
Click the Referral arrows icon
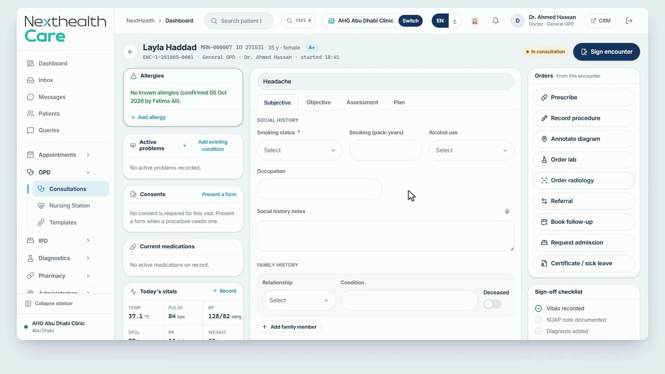544,201
